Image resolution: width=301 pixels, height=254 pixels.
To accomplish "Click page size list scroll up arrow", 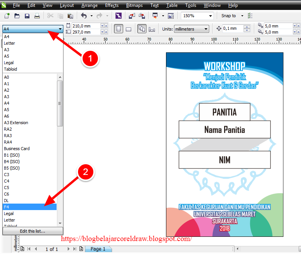I will (x=60, y=77).
